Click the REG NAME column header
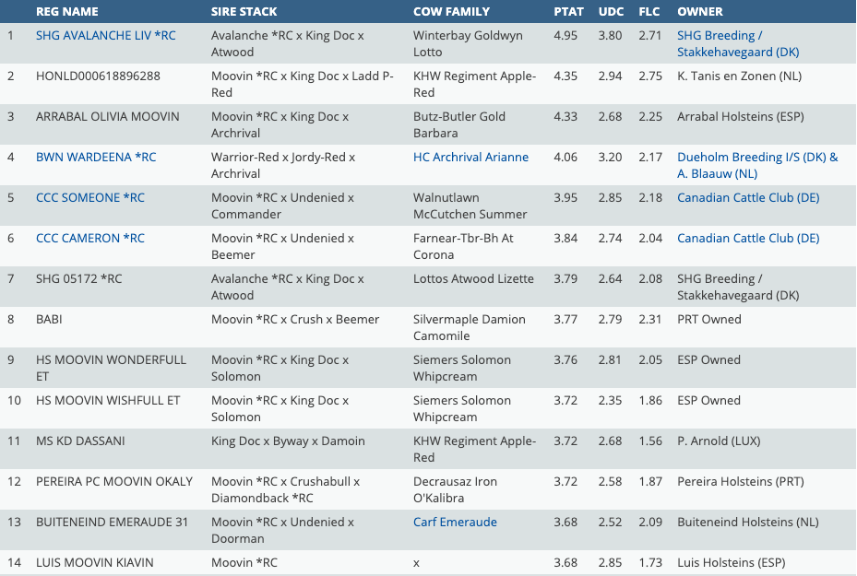Image resolution: width=857 pixels, height=576 pixels. tap(66, 12)
